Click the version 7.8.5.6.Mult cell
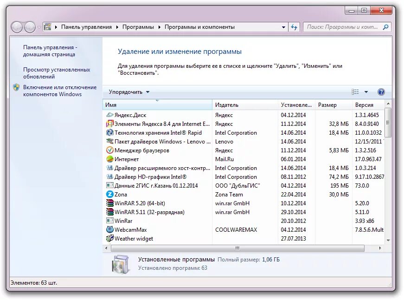This screenshot has width=404, height=300. (x=369, y=229)
